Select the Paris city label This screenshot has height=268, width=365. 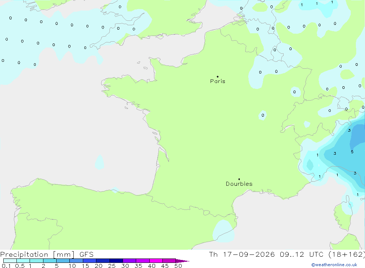218,81
